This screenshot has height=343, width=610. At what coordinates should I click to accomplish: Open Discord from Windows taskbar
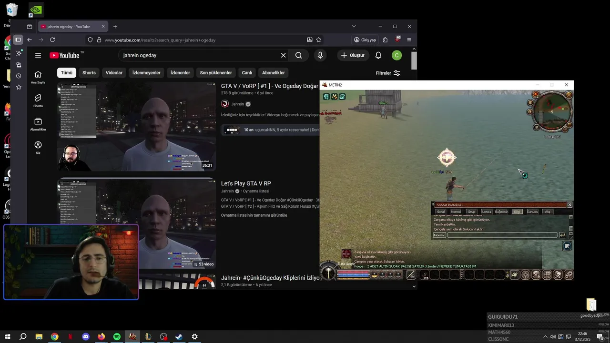(x=86, y=337)
